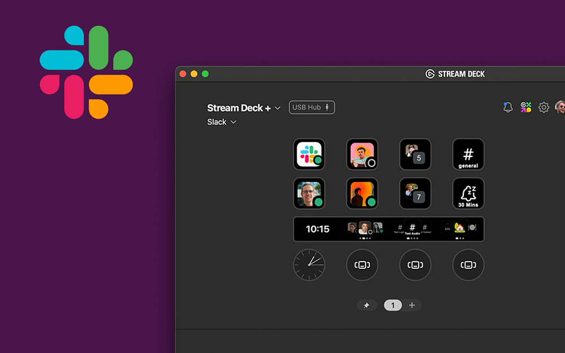Select the fourth dial
The height and width of the screenshot is (353, 565).
tap(468, 265)
